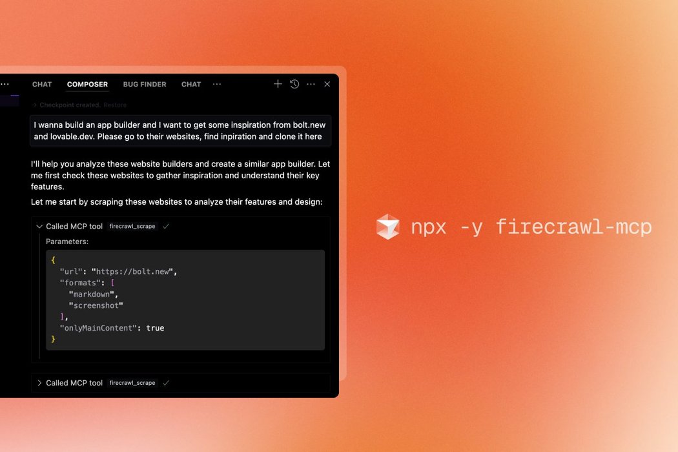The image size is (678, 452).
Task: Click the "true" value in JSON parameters
Action: (155, 328)
